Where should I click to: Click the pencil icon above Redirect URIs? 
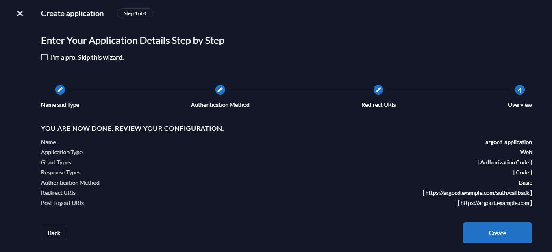(x=378, y=90)
